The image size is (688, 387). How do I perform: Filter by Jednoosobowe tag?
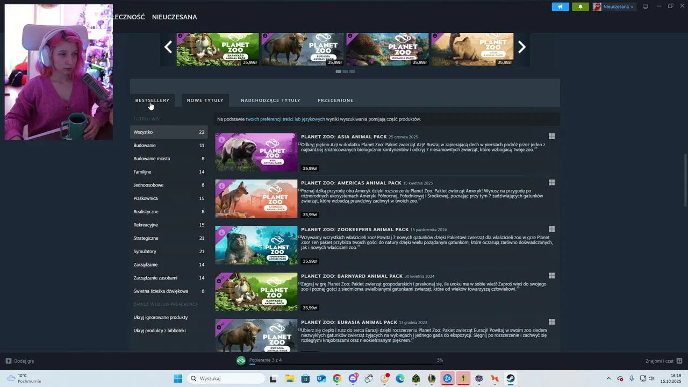pos(169,185)
